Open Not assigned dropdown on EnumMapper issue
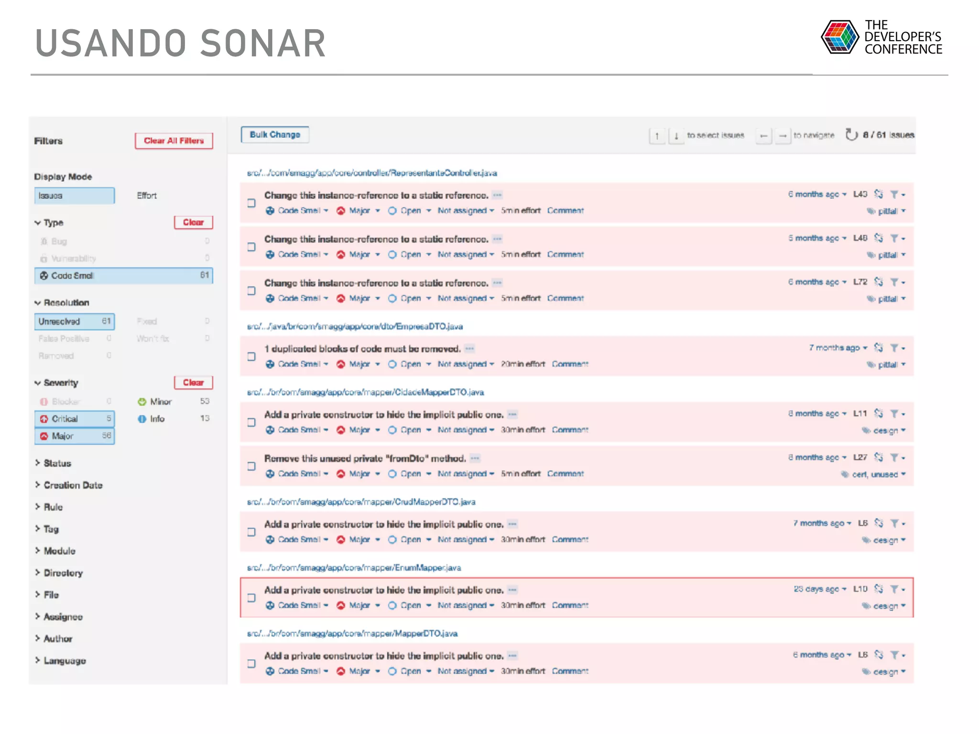Screen dimensions: 979x734 point(466,605)
